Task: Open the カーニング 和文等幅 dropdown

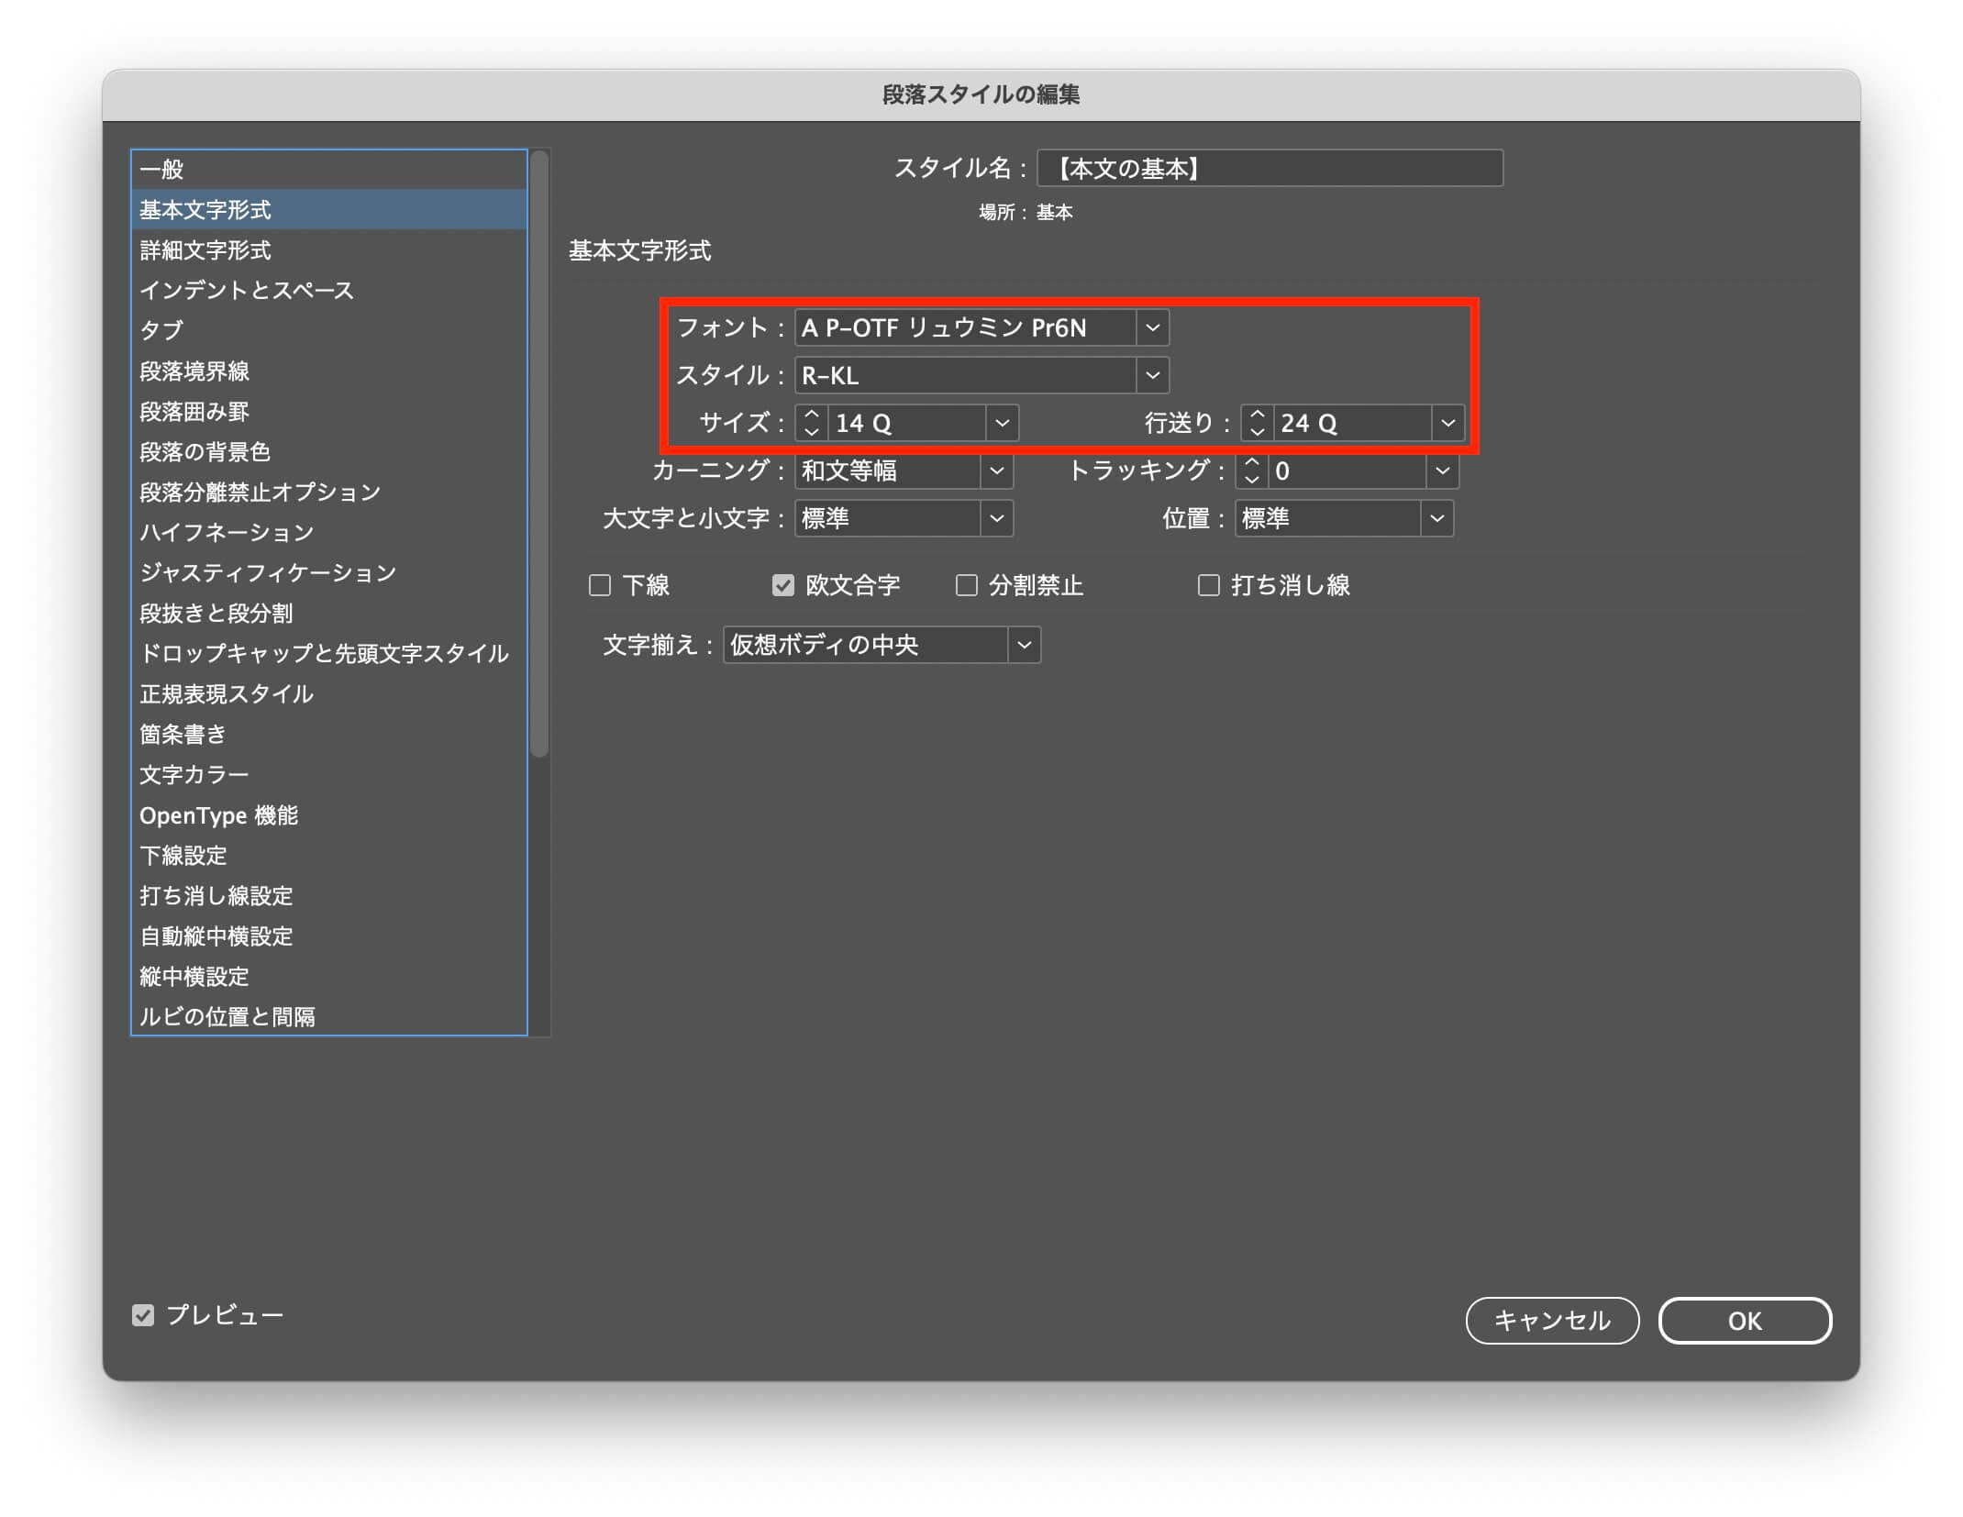Action: coord(996,471)
